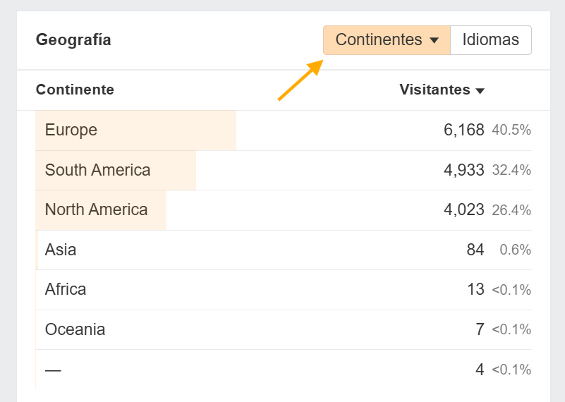Sort by Visitantes column

[435, 90]
